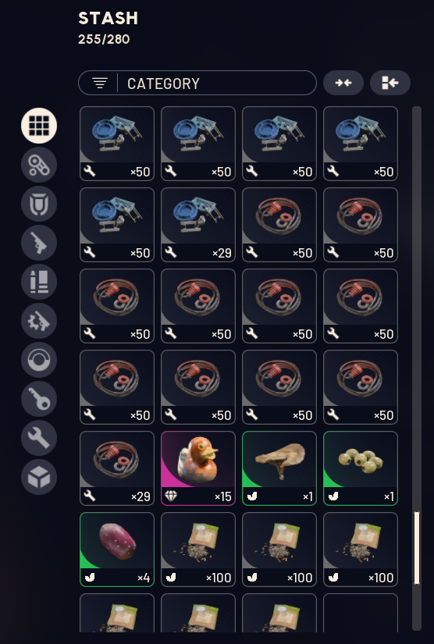Filter stash by weapons pistol icon
Image resolution: width=434 pixels, height=644 pixels.
click(x=39, y=243)
